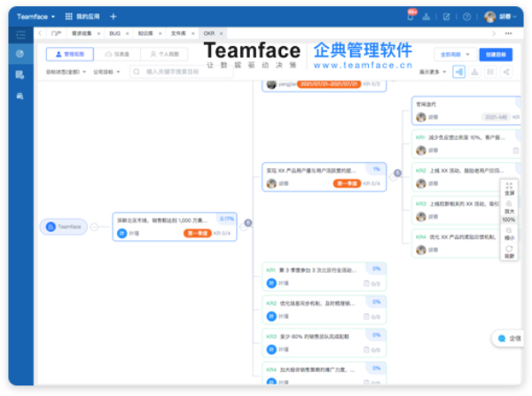The width and height of the screenshot is (532, 396).
Task: Select the 个人视图 view button
Action: [164, 54]
